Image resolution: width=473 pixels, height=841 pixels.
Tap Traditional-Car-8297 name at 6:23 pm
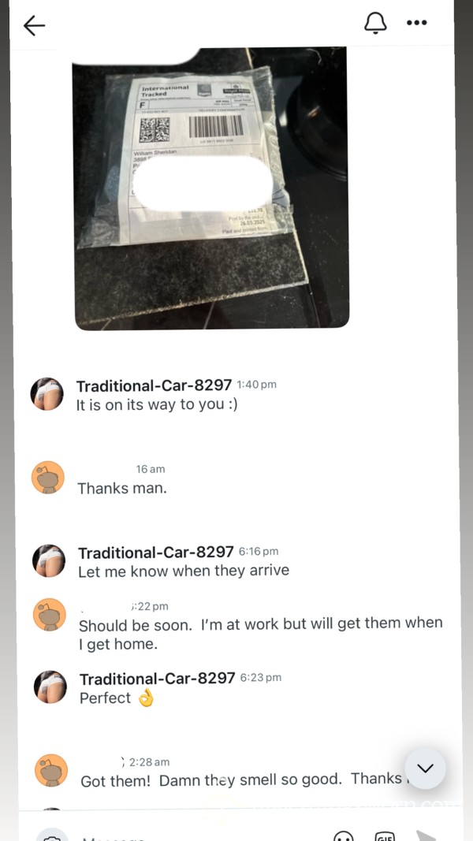click(x=157, y=678)
